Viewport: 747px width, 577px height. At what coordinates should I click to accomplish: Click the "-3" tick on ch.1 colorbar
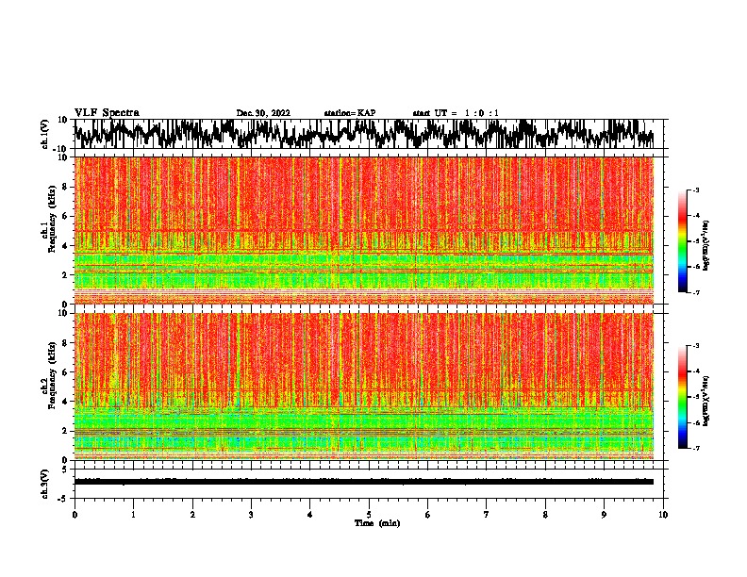tap(695, 190)
